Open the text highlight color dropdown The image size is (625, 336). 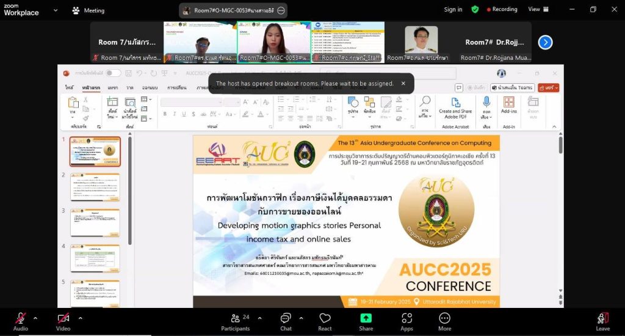click(252, 114)
